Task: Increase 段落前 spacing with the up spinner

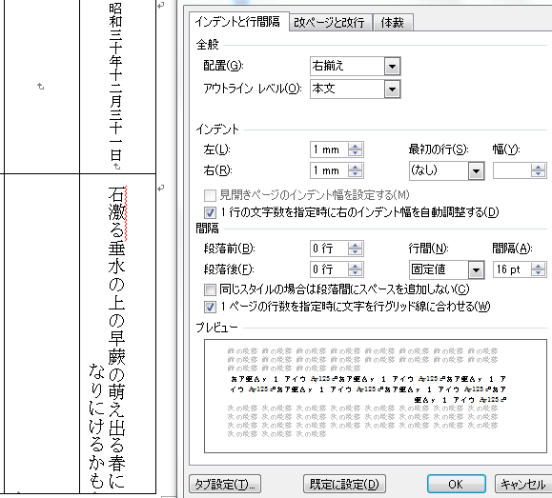Action: tap(355, 245)
